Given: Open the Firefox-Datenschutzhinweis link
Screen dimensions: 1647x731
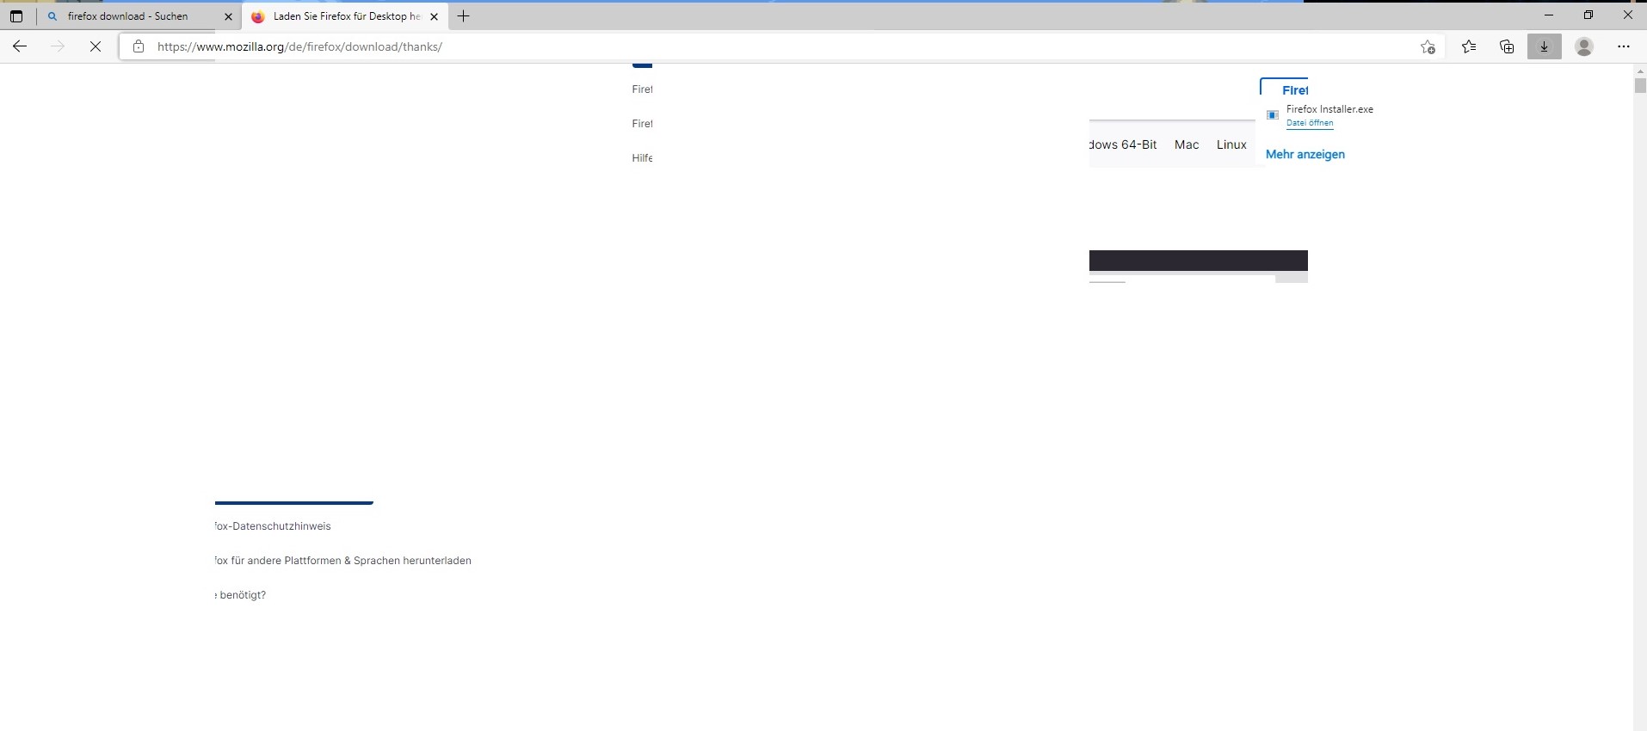Looking at the screenshot, I should [x=273, y=526].
